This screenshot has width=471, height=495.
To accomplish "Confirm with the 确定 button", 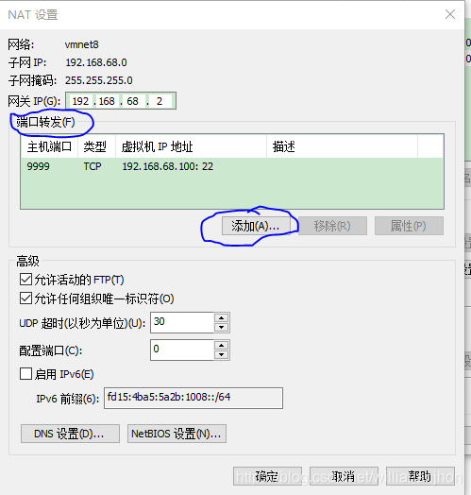I will pyautogui.click(x=267, y=476).
